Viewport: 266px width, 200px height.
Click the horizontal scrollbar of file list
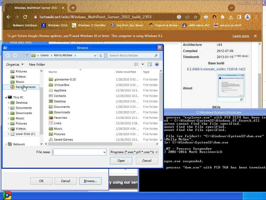[x=90, y=144]
